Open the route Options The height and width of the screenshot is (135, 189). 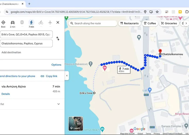(56, 65)
